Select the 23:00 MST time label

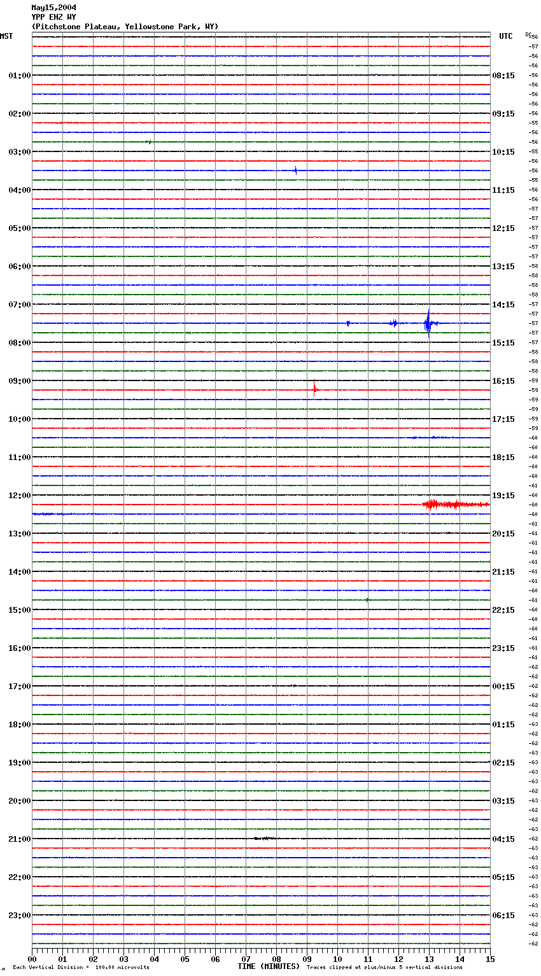pos(19,916)
